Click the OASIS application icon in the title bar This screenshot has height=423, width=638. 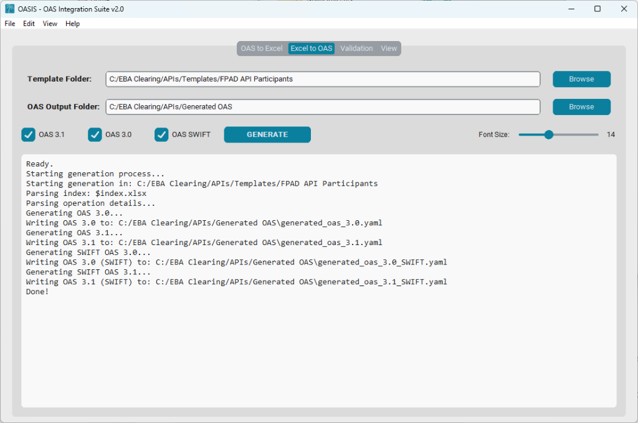(x=9, y=9)
